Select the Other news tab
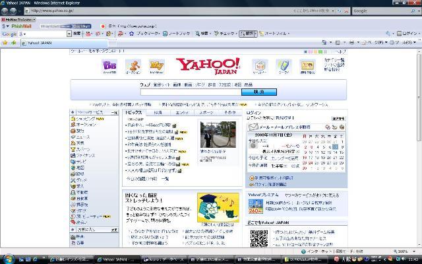The width and height of the screenshot is (422, 264). [230, 113]
